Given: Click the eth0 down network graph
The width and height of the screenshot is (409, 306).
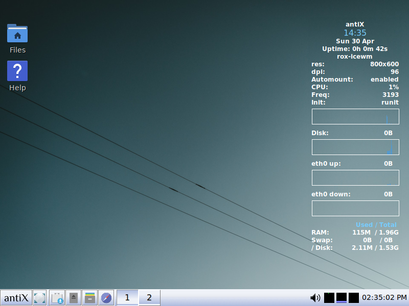Looking at the screenshot, I should pyautogui.click(x=355, y=208).
